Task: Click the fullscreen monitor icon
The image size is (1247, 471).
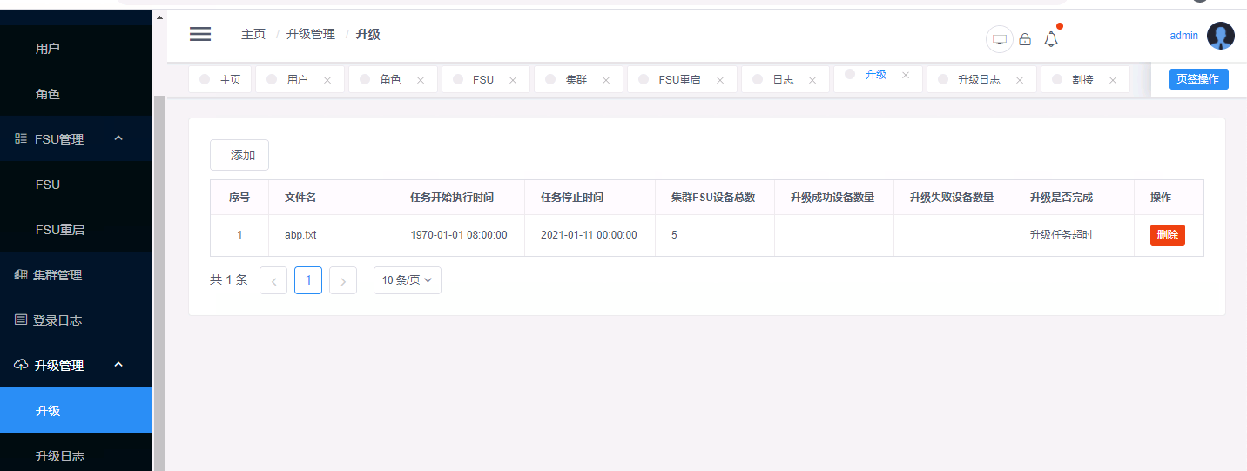Action: [x=999, y=39]
